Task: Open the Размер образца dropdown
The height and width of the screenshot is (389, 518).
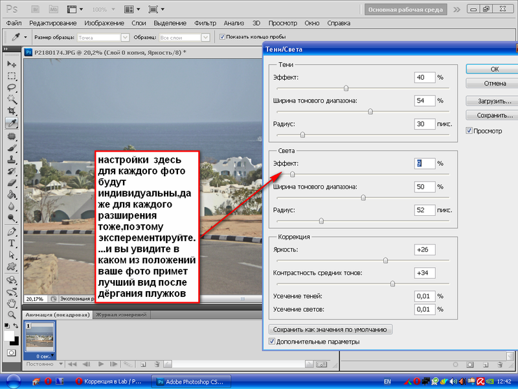Action: (x=125, y=38)
